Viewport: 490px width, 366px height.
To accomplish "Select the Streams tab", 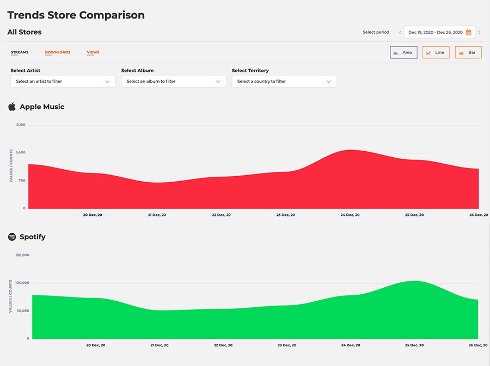I will 20,53.
